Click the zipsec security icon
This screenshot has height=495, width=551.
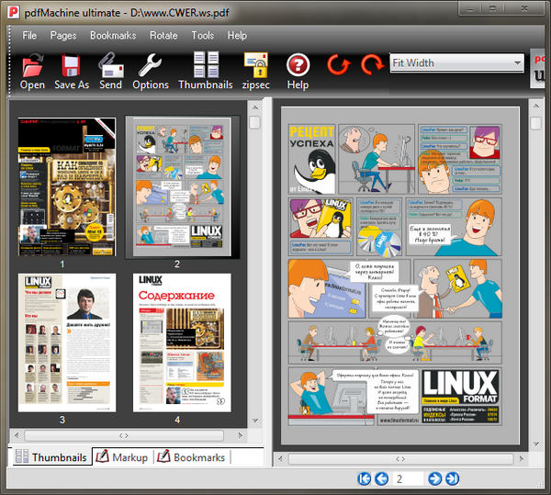(256, 66)
